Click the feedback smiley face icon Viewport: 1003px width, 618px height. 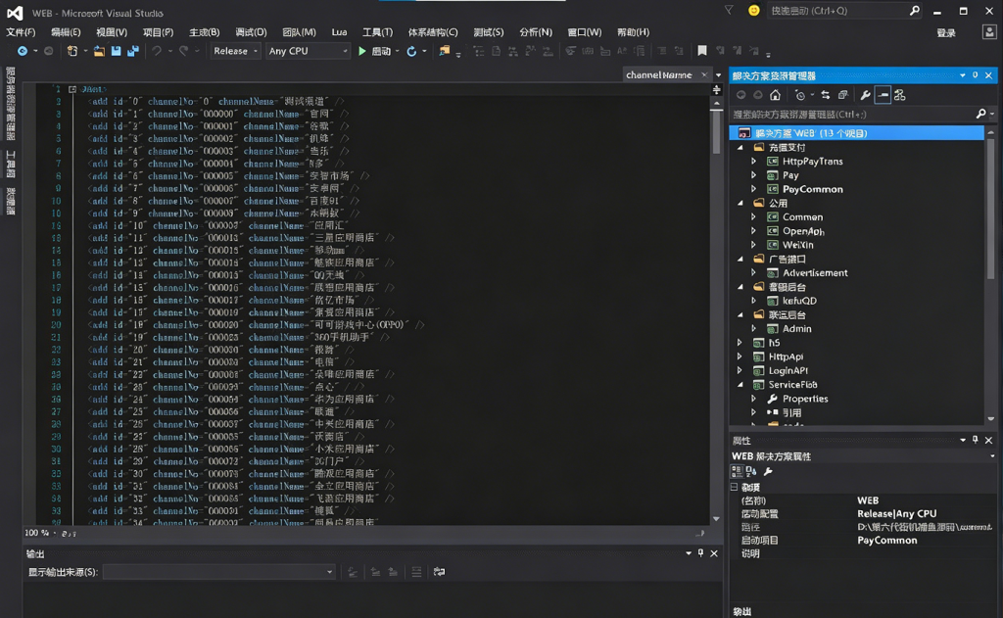[753, 11]
